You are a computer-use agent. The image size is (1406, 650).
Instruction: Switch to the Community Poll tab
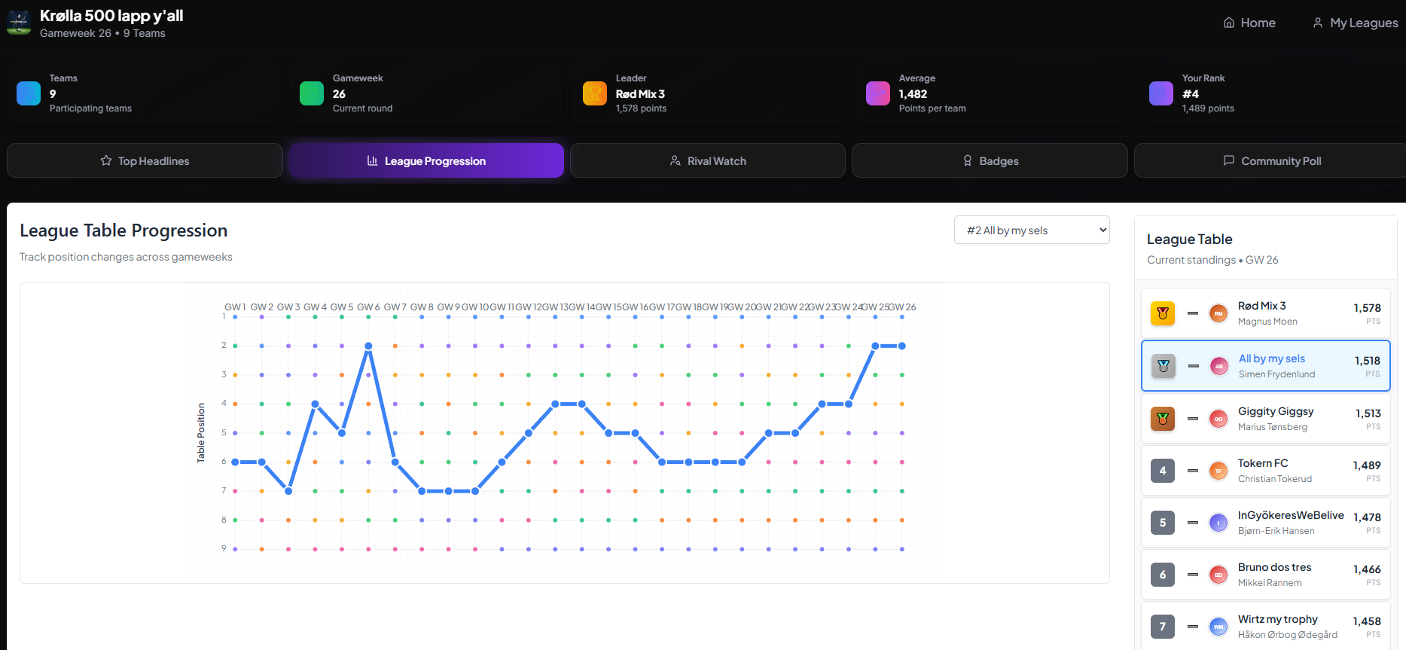pyautogui.click(x=1271, y=160)
